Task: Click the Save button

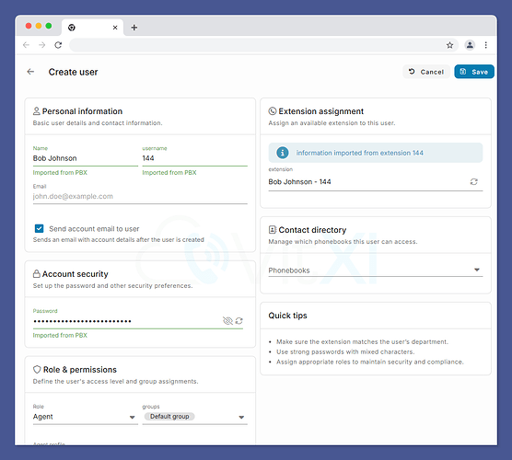Action: coord(474,72)
